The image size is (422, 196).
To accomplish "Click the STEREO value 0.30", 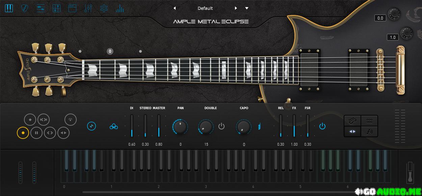I will tap(145, 144).
